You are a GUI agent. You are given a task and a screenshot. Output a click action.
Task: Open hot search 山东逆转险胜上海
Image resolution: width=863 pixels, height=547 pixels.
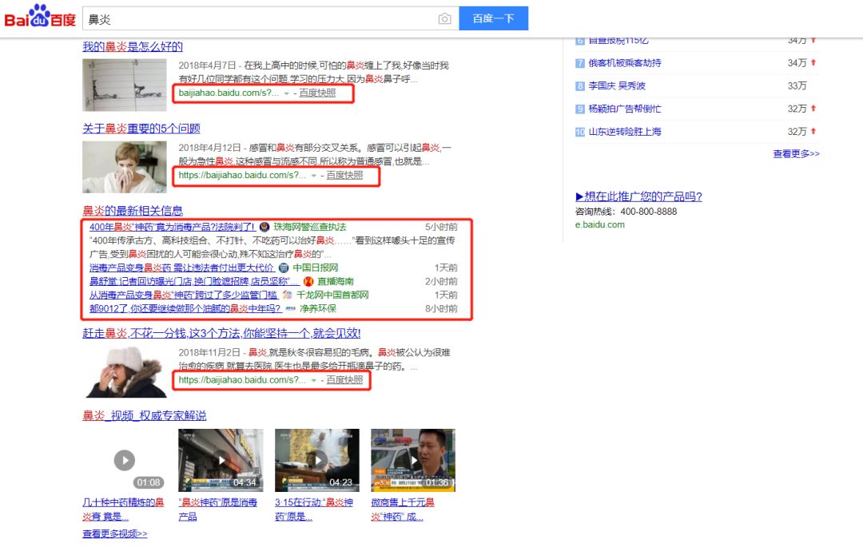625,132
